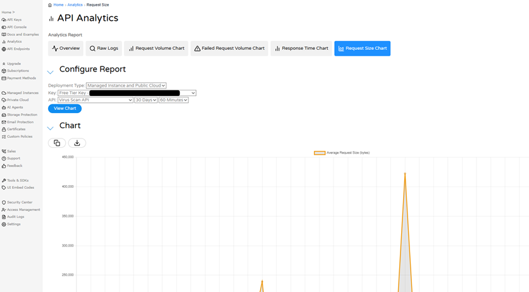Image resolution: width=529 pixels, height=292 pixels.
Task: Open the Virus Scan API dropdown
Action: click(96, 100)
